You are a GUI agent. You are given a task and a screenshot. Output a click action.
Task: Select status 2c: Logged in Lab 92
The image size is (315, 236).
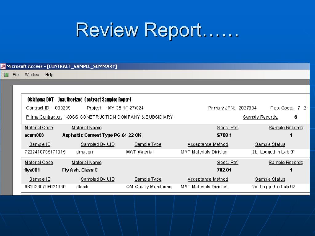273,187
